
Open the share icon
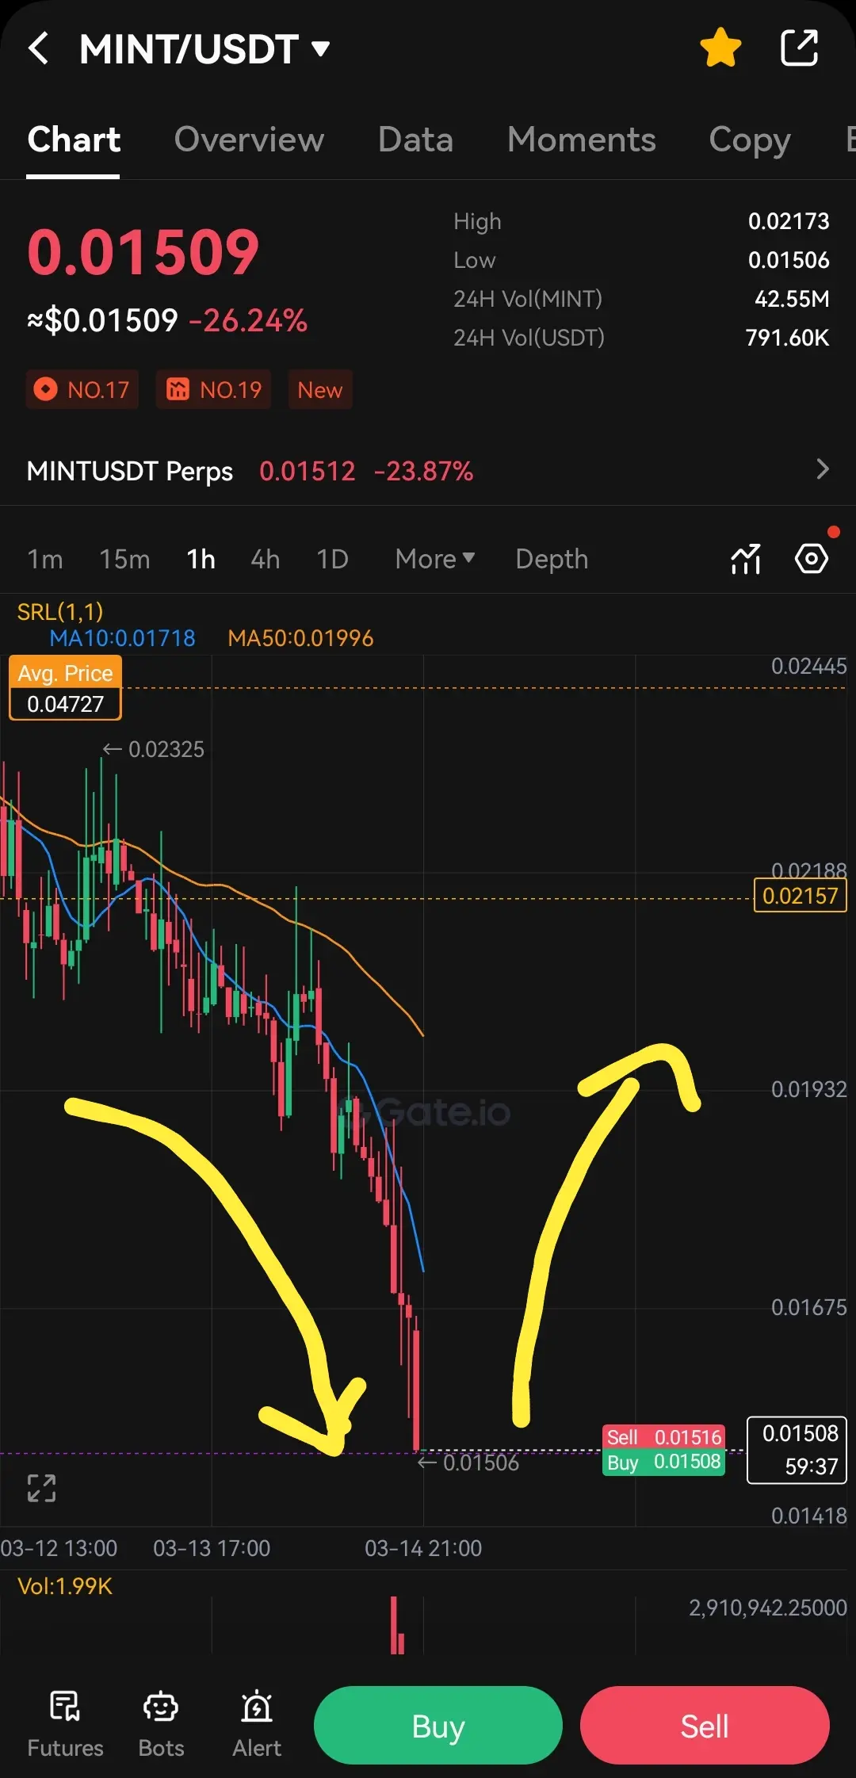[799, 48]
